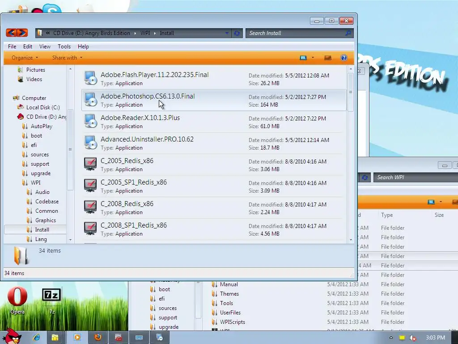Select WPIScripts folder in WPI window
Image resolution: width=458 pixels, height=344 pixels.
coord(233,322)
